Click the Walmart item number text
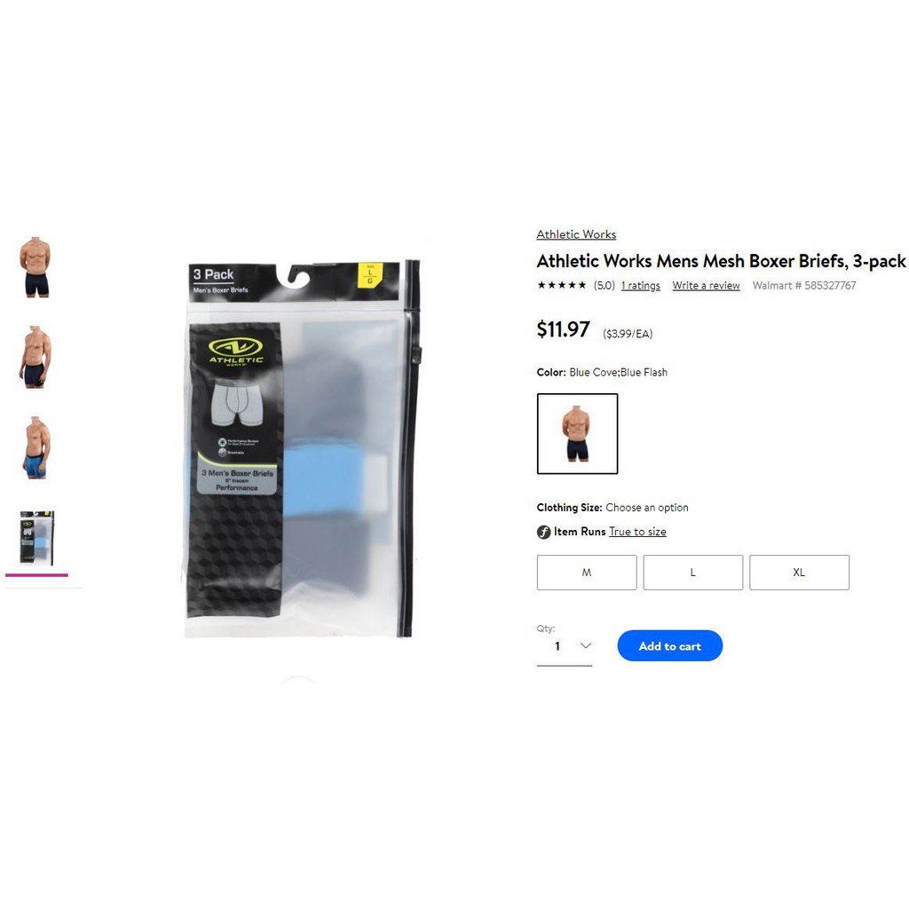Image resolution: width=909 pixels, height=909 pixels. [x=803, y=285]
